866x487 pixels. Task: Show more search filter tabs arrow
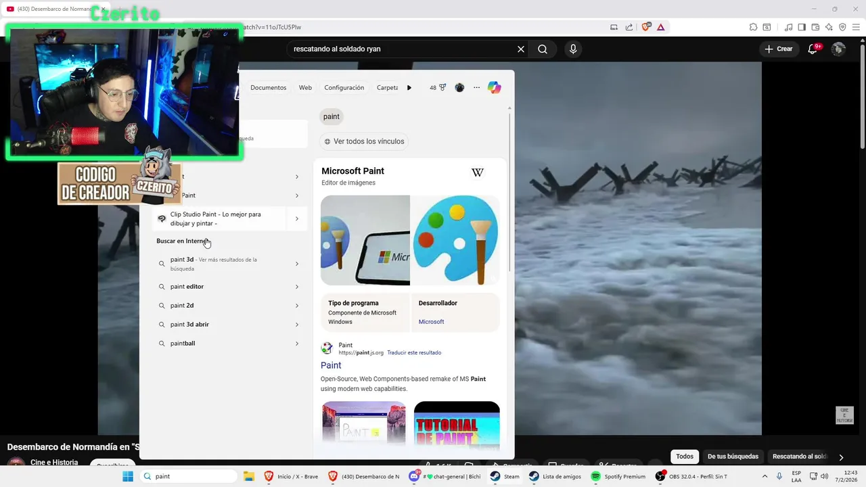click(x=409, y=87)
